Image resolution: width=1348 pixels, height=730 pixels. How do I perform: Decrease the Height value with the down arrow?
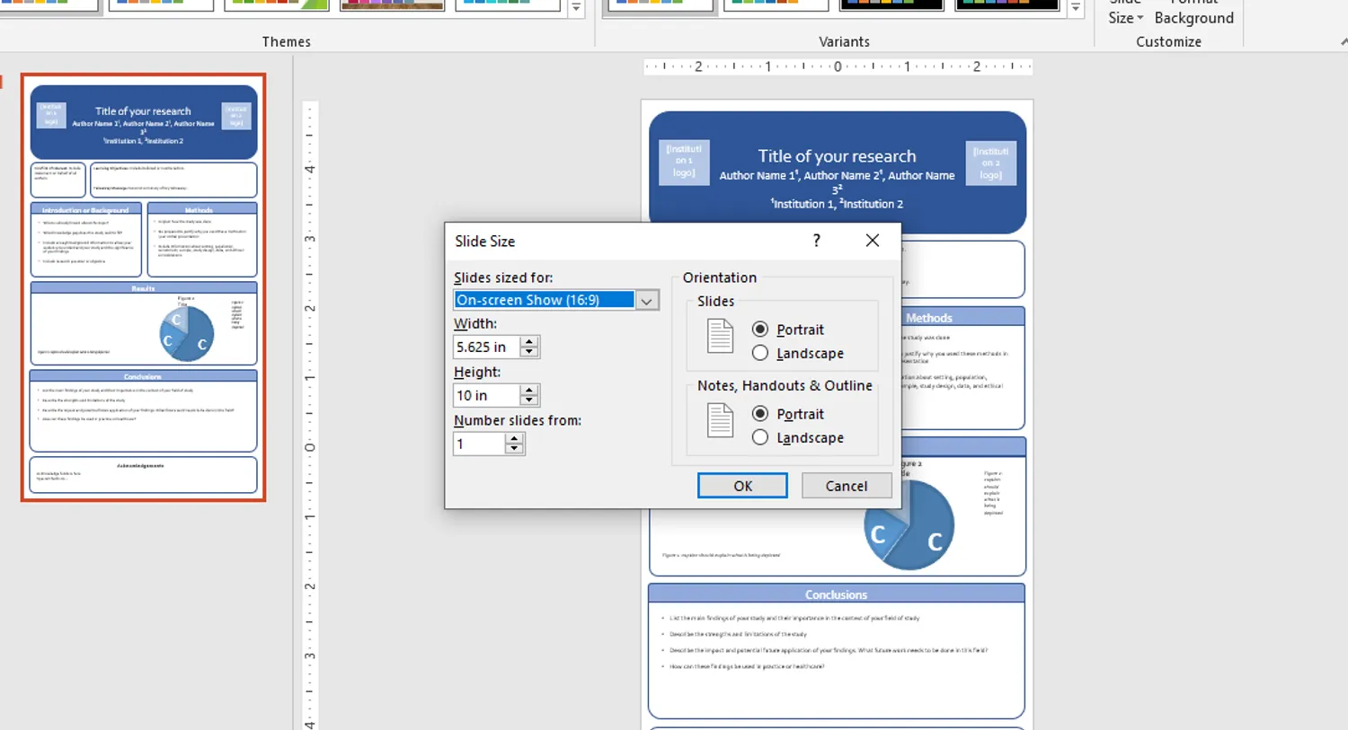click(529, 400)
